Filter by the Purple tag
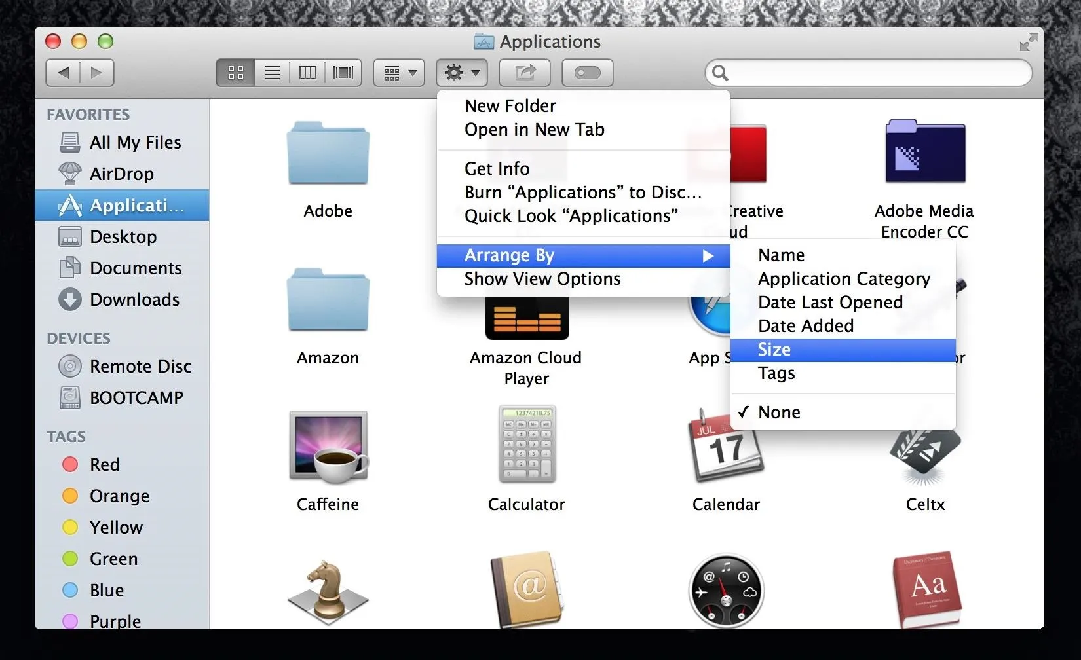The height and width of the screenshot is (660, 1081). 121,620
